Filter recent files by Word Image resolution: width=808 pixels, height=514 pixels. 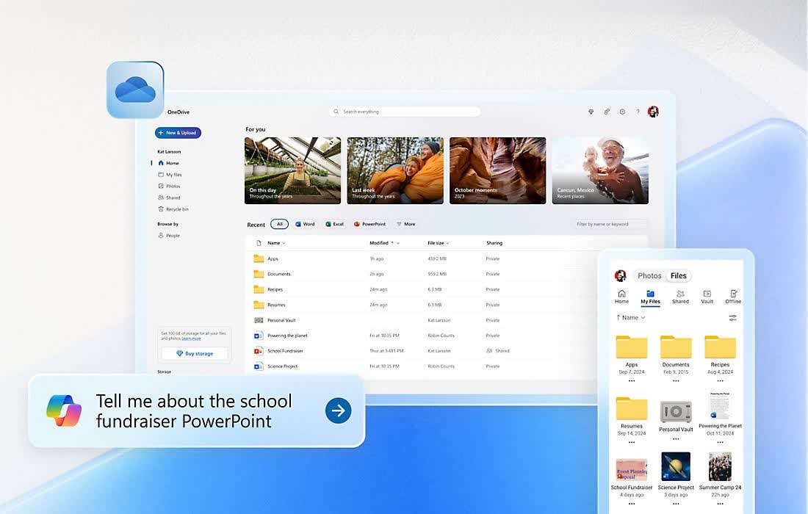[x=305, y=224]
